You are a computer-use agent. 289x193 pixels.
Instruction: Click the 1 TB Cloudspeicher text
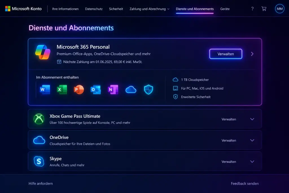(195, 80)
